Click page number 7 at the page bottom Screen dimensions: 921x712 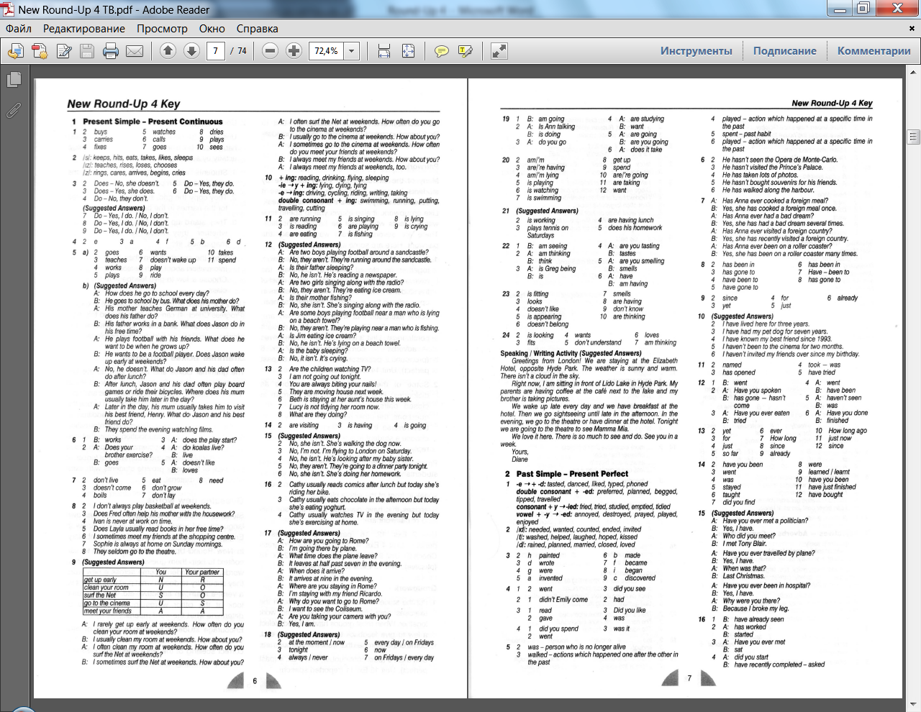point(689,677)
